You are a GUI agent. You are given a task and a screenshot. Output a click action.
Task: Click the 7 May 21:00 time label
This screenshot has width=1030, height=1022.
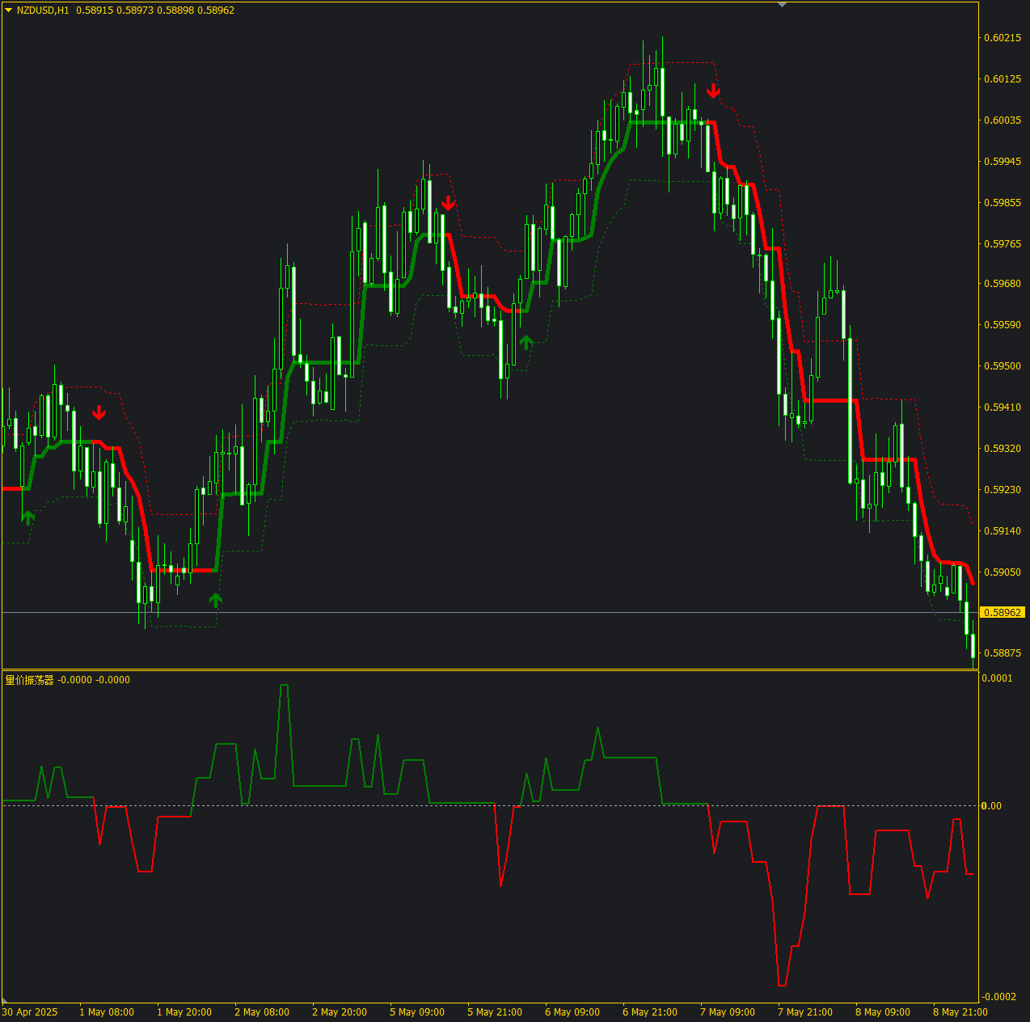[805, 1011]
